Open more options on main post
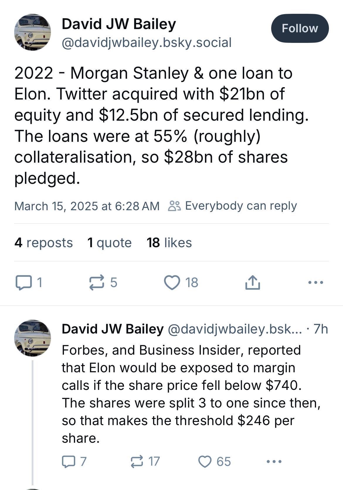Viewport: 343px width, 490px height. click(x=315, y=282)
